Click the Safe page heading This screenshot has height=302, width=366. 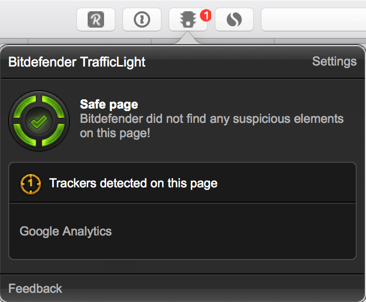pos(109,105)
